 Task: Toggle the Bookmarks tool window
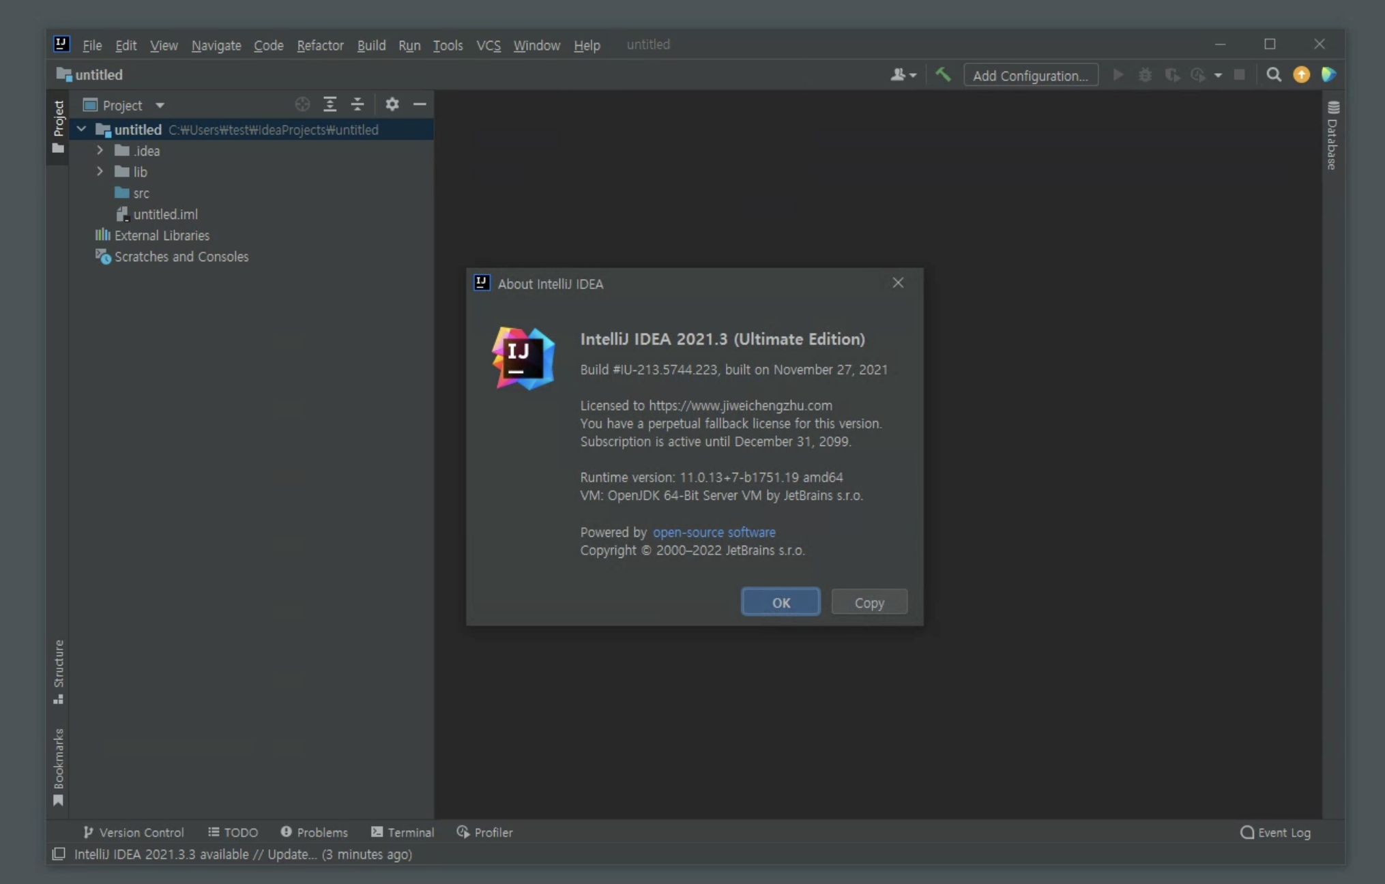tap(59, 766)
